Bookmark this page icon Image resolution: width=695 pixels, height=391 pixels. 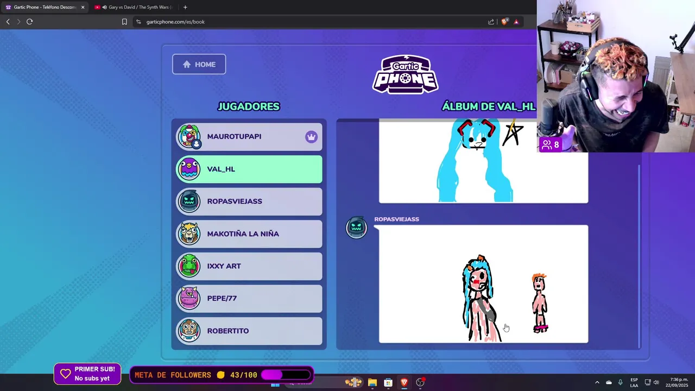point(124,22)
